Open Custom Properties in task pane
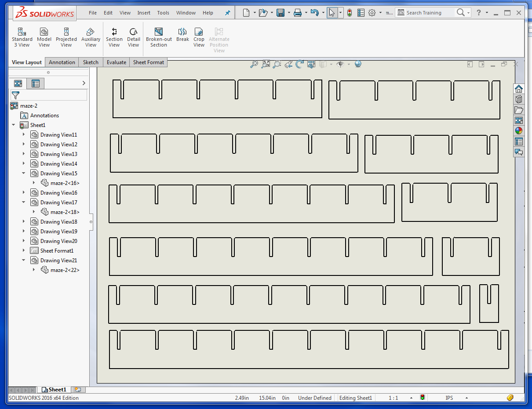Screen dimensions: 532x409 [x=519, y=141]
